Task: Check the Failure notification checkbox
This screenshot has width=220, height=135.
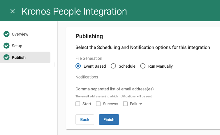Action: coord(125,104)
